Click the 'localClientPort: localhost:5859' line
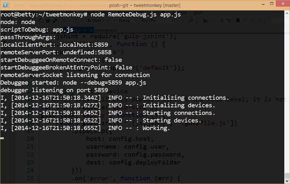Screen dimensions: 290x184 click(55, 44)
